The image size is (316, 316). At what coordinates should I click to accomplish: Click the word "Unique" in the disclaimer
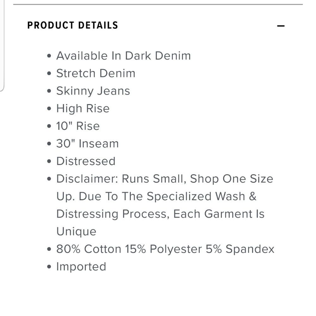tap(76, 232)
